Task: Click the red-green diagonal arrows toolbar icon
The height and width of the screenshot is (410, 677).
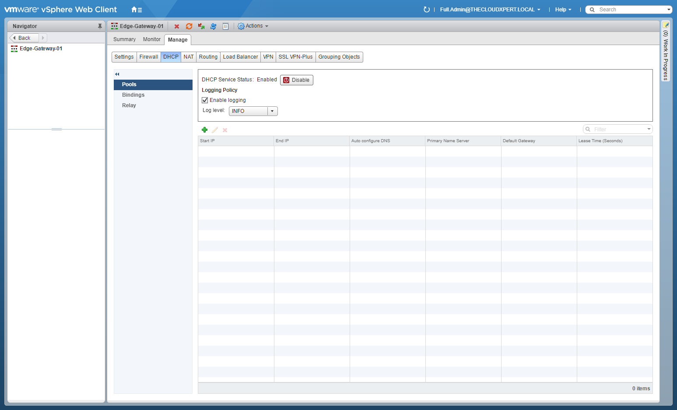Action: pyautogui.click(x=201, y=26)
